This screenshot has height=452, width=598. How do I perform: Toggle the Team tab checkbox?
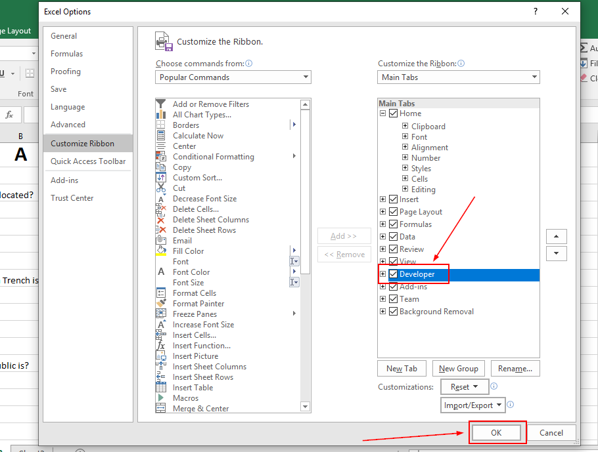pos(393,299)
